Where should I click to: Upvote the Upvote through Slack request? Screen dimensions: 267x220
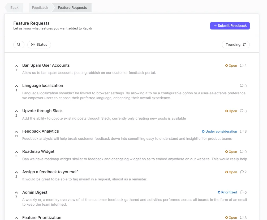16,111
